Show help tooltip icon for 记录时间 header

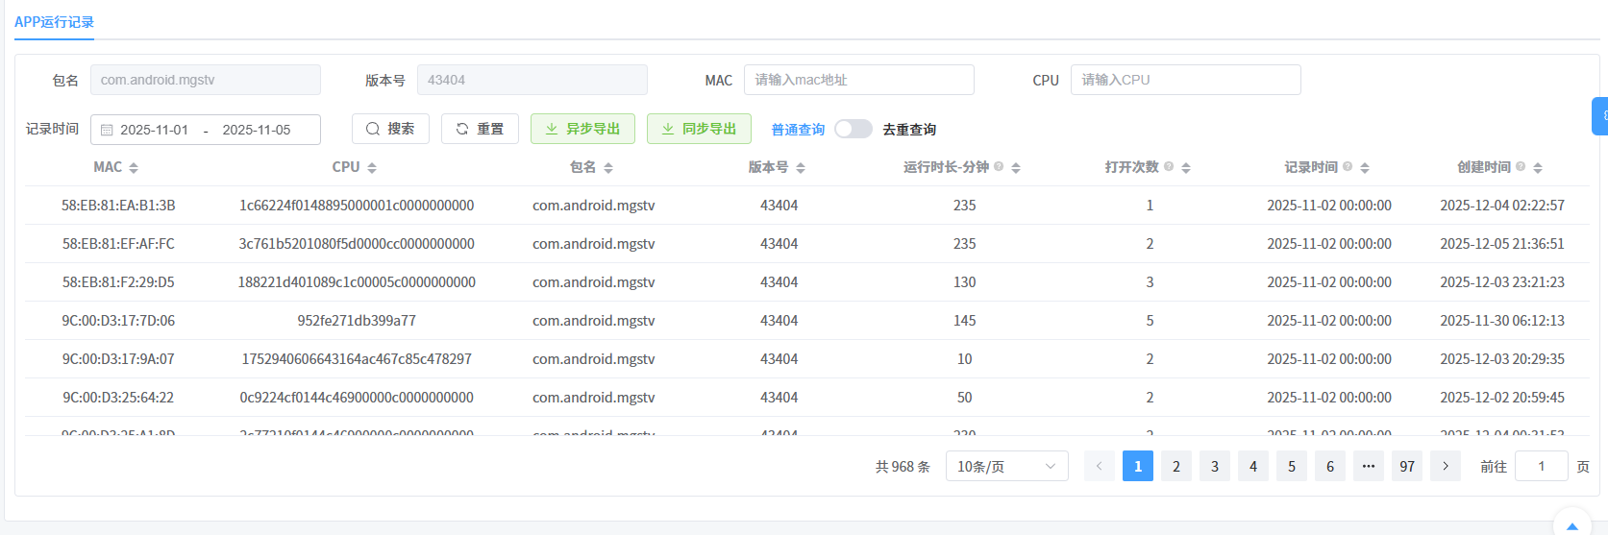(1348, 167)
